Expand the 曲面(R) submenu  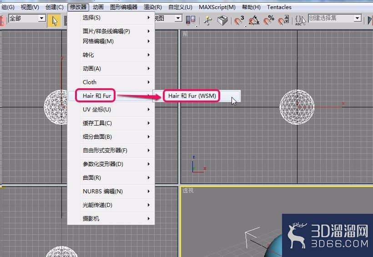pyautogui.click(x=111, y=178)
